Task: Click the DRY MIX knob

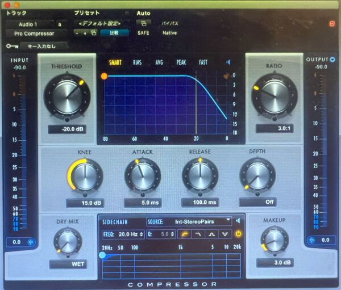Action: coord(68,242)
